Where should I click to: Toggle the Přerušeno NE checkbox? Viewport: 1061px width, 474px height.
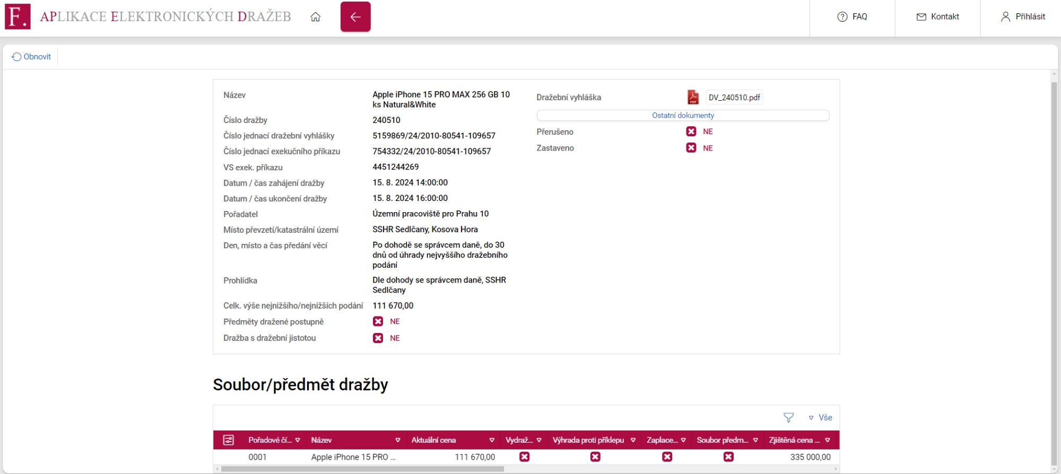pyautogui.click(x=691, y=131)
